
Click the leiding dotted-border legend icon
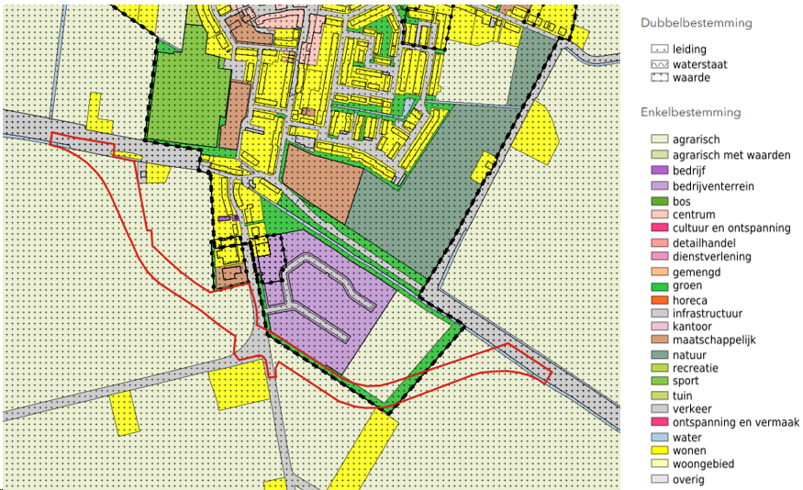coord(660,50)
